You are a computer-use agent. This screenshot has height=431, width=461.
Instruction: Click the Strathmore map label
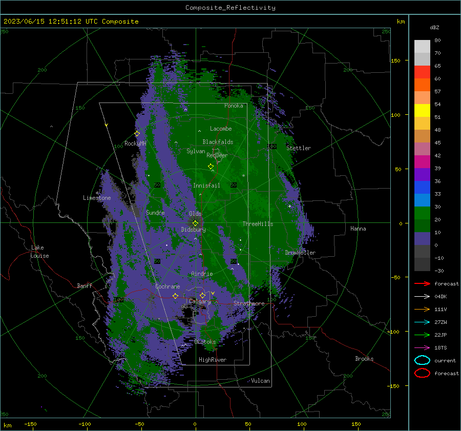(249, 303)
